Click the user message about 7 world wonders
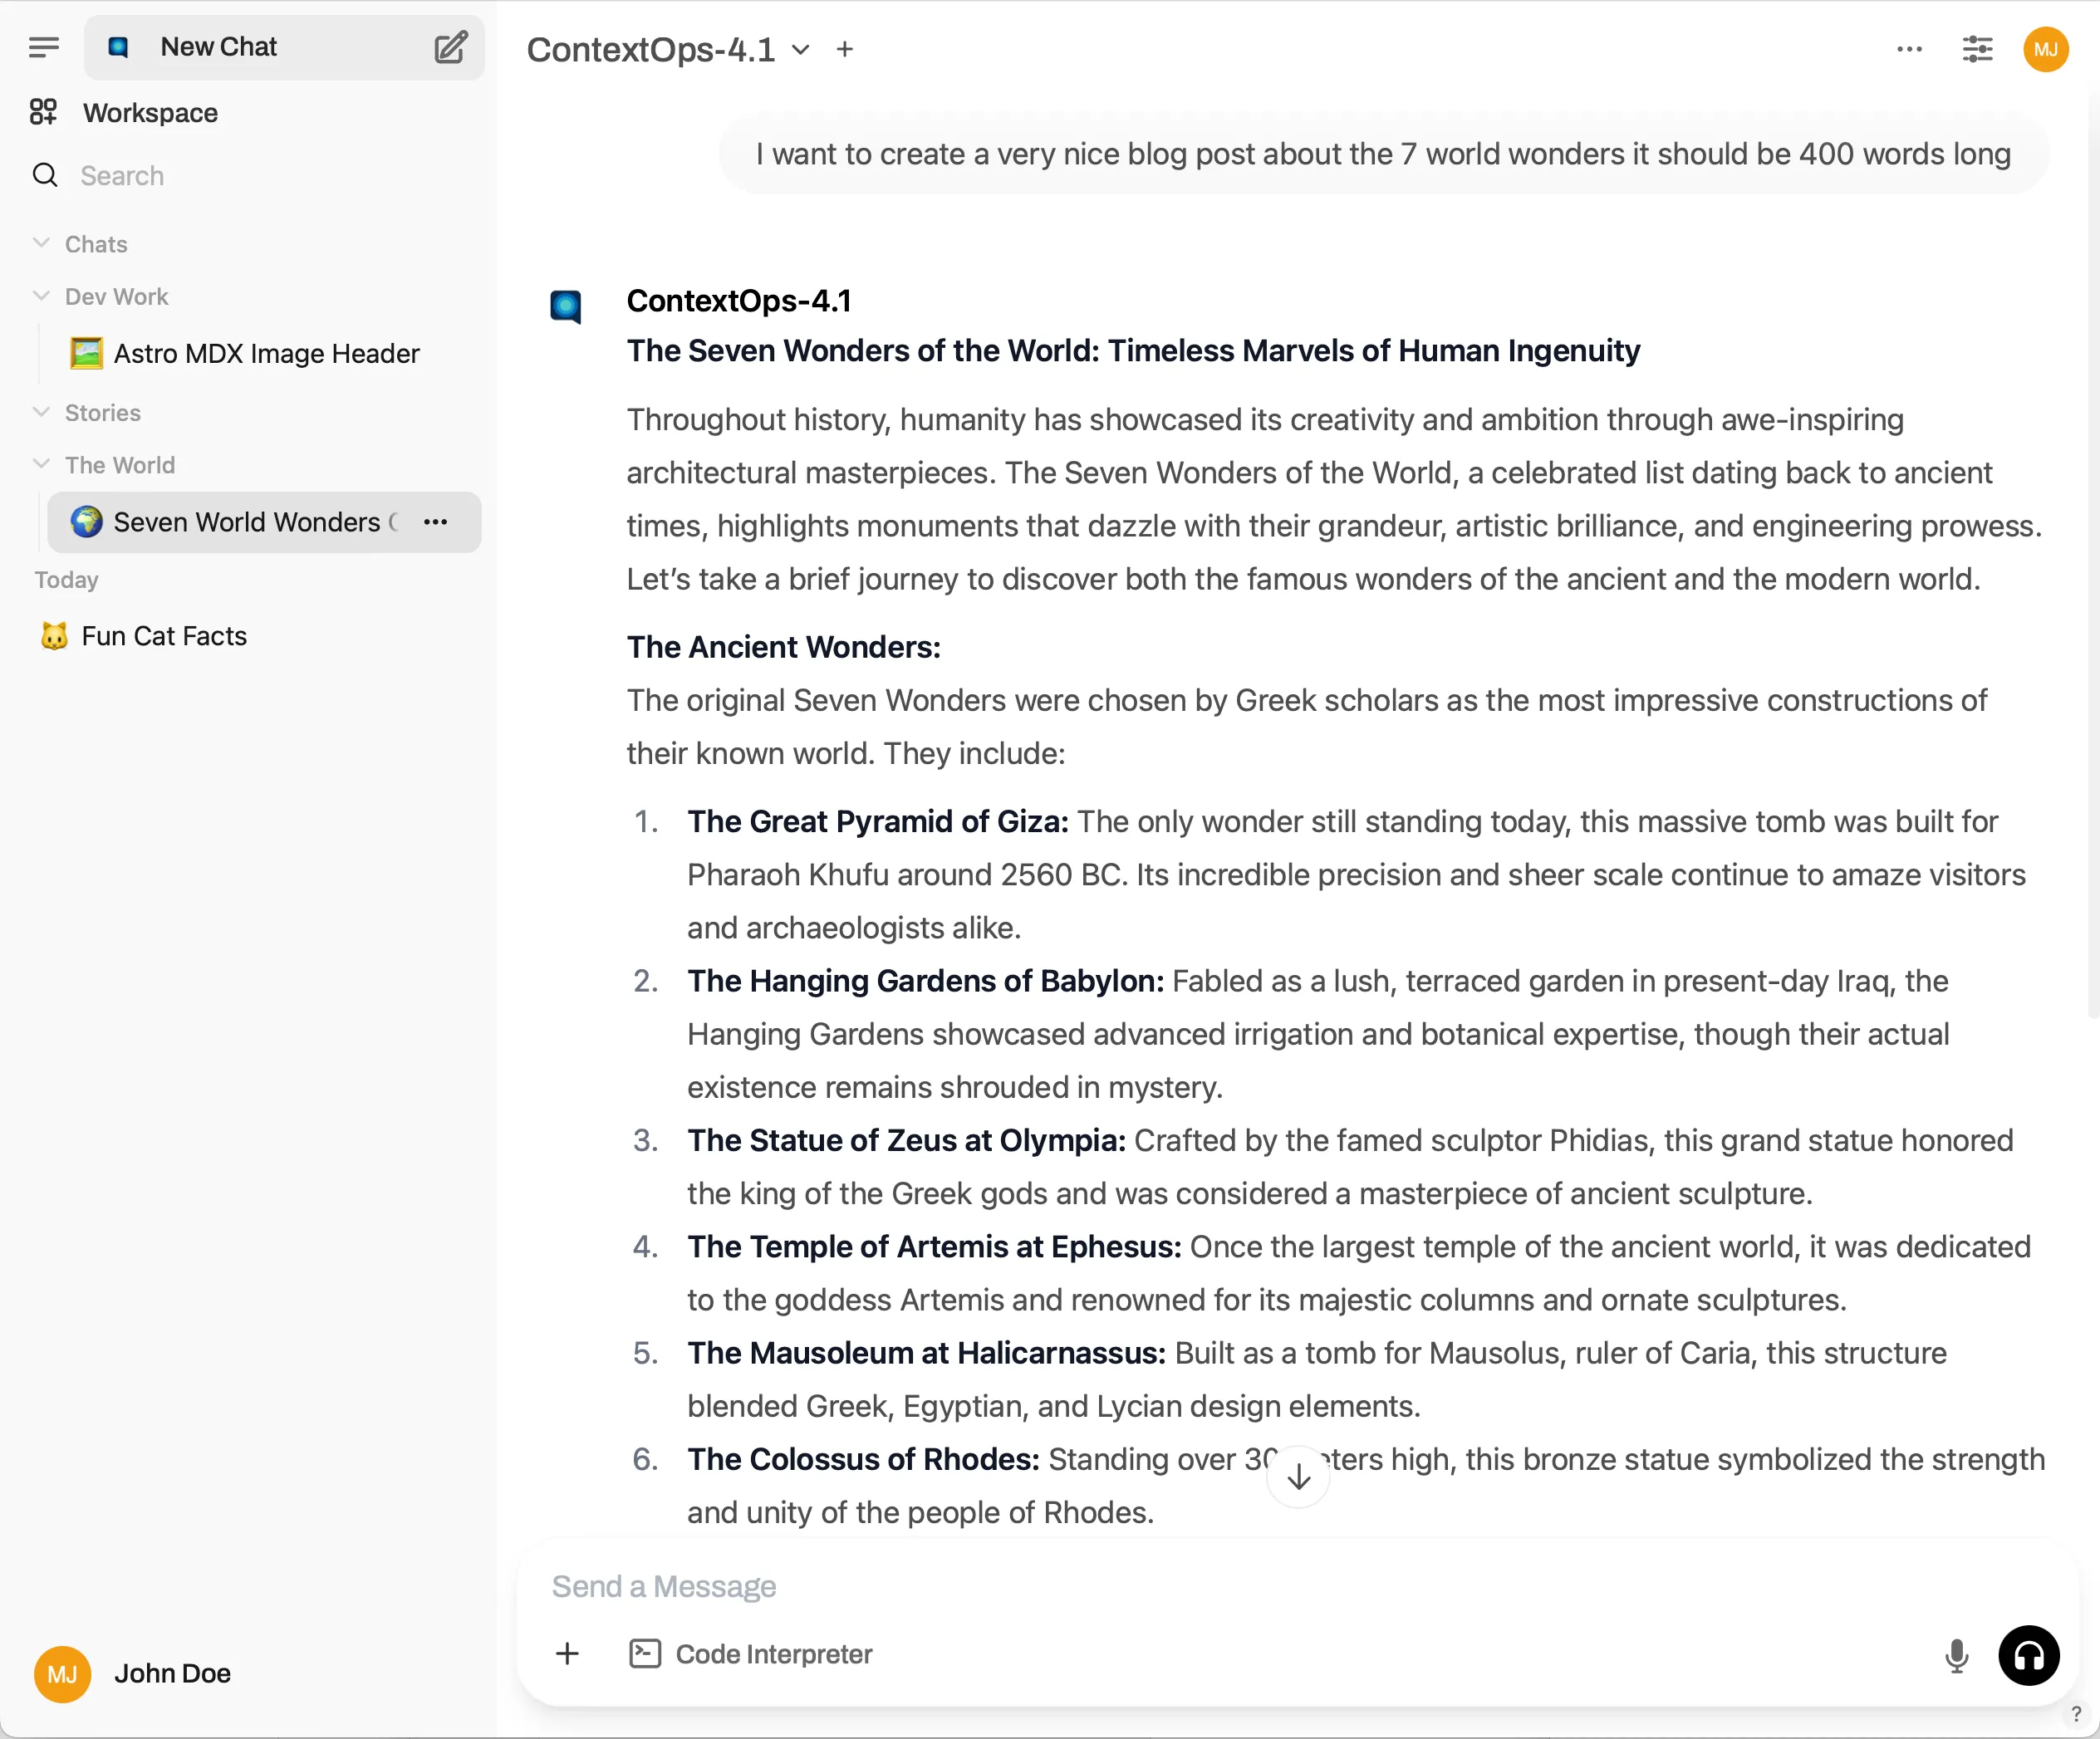This screenshot has height=1739, width=2100. pos(1383,154)
